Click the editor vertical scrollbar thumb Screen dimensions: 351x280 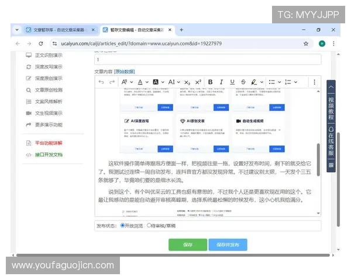click(x=318, y=160)
